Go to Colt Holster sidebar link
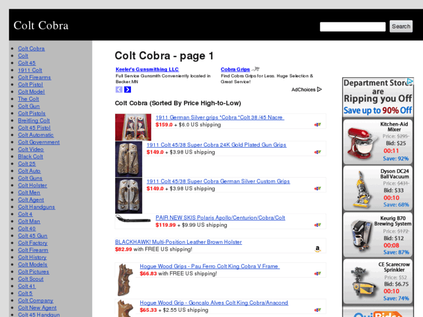The height and width of the screenshot is (317, 423). [x=33, y=186]
